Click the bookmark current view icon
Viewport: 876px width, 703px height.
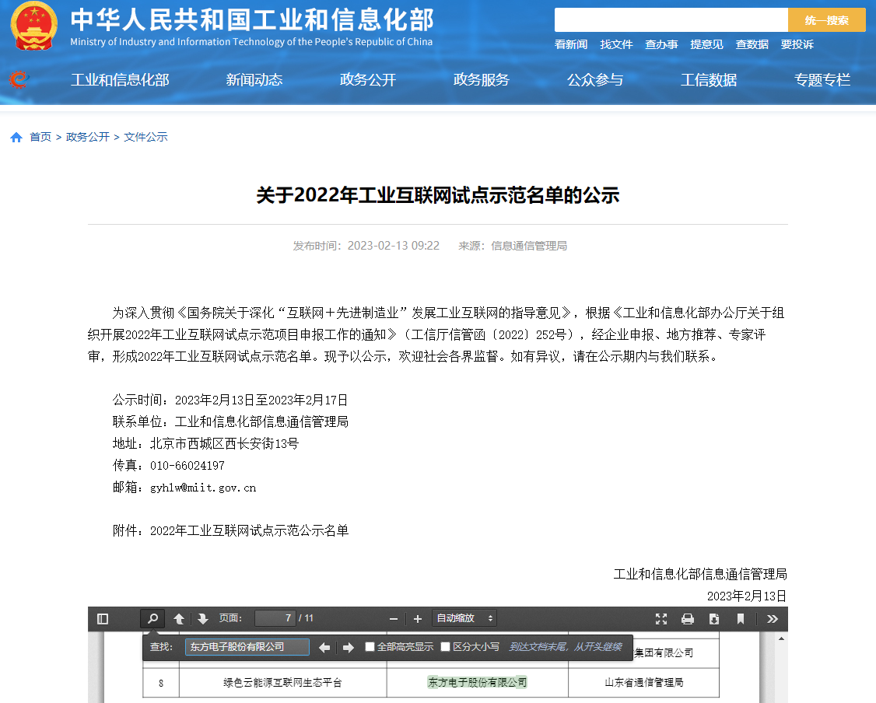point(740,618)
